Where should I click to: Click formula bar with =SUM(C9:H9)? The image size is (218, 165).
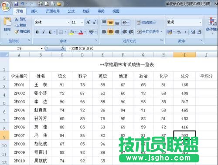(x=142, y=48)
